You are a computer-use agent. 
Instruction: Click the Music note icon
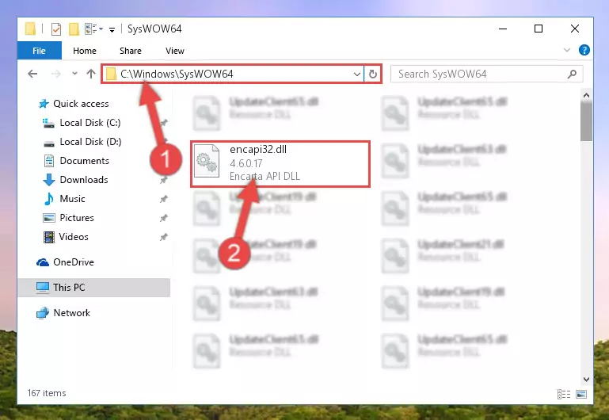(48, 199)
